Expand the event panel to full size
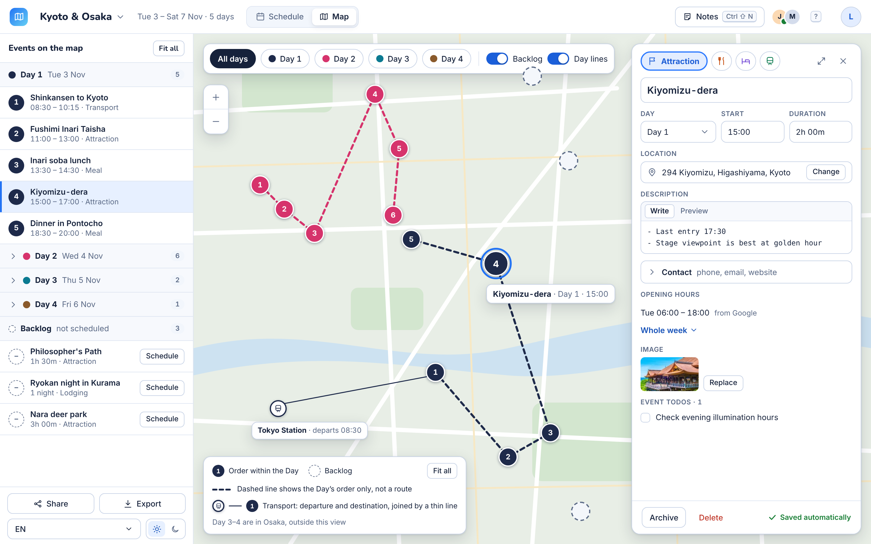 (x=821, y=61)
